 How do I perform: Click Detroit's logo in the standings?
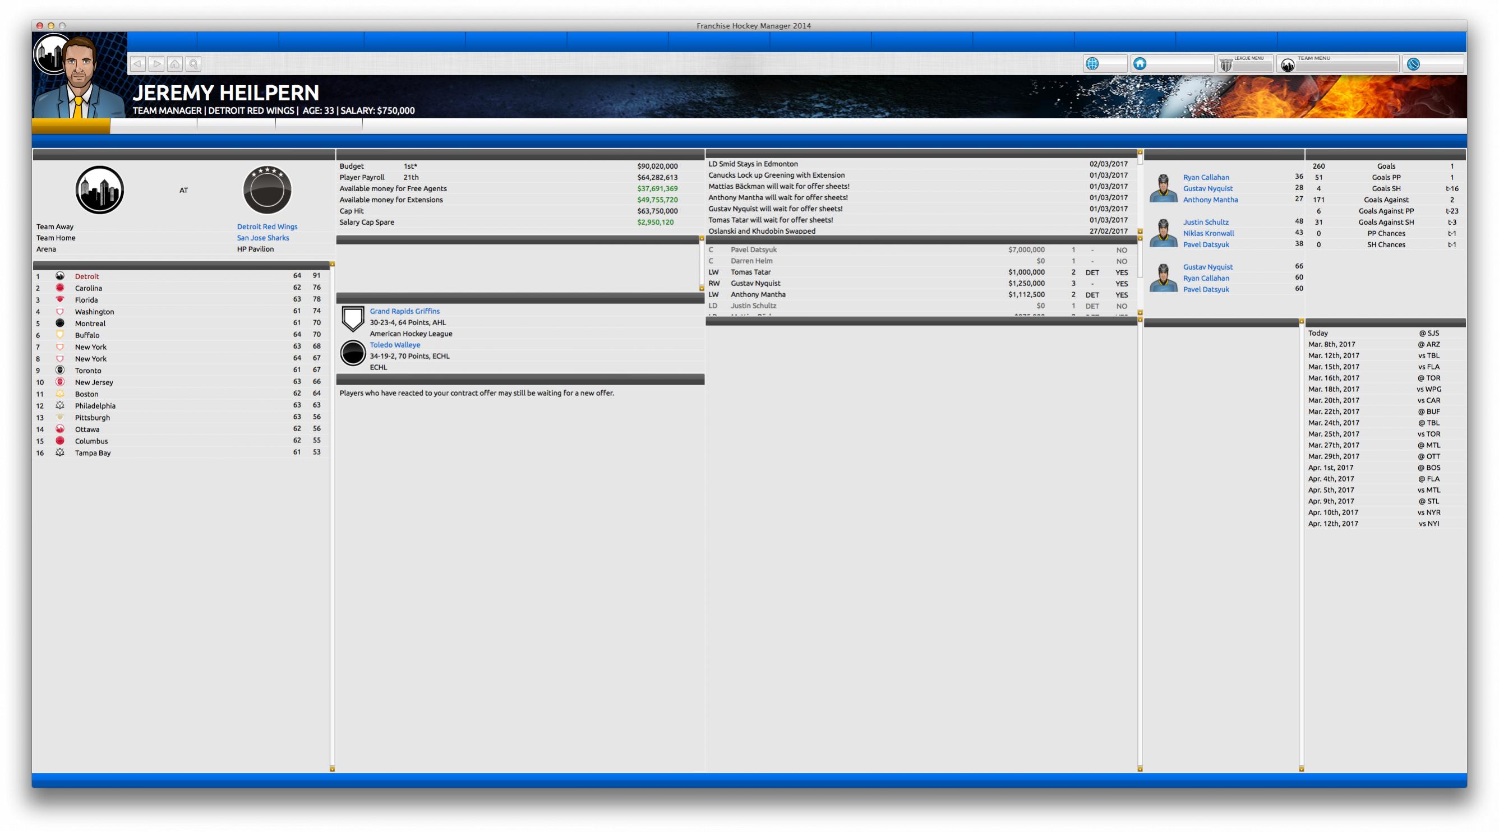(60, 276)
